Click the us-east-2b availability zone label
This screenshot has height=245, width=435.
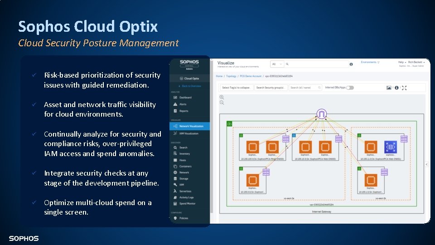(x=381, y=198)
